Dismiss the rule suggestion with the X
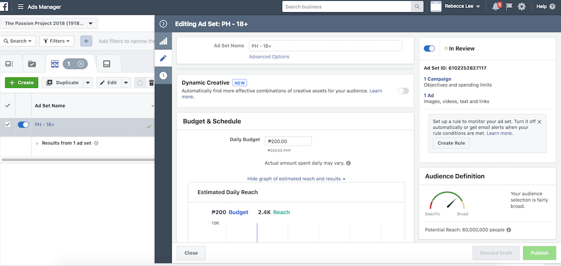Viewport: 561px width, 266px height. (540, 122)
